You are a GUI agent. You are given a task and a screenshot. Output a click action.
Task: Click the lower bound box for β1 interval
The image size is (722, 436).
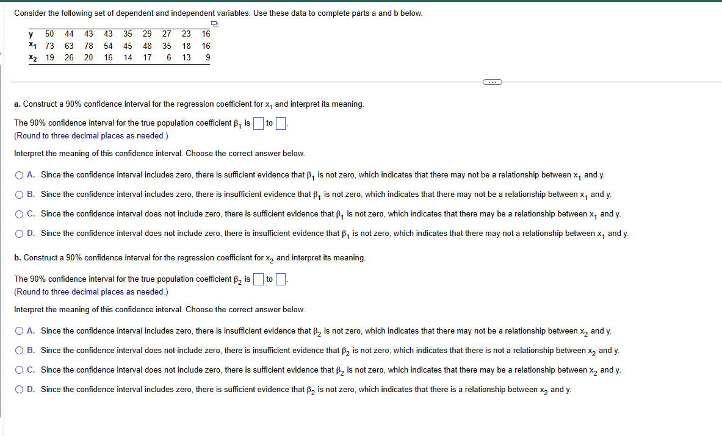pos(258,123)
